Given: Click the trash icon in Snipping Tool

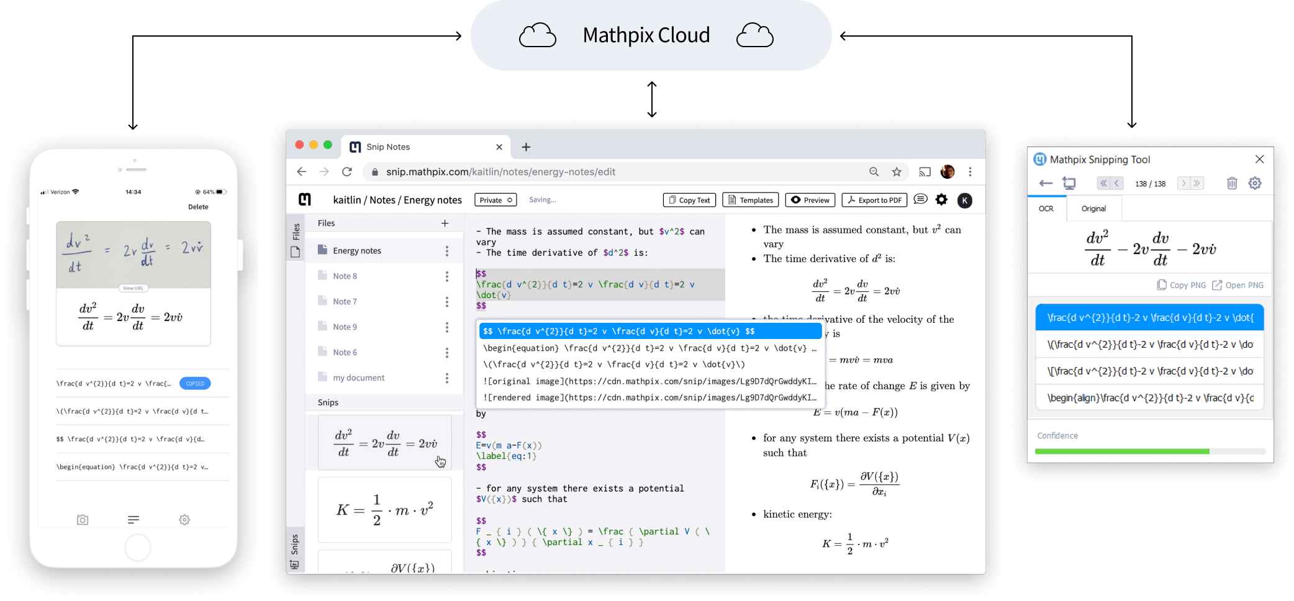Looking at the screenshot, I should point(1232,183).
